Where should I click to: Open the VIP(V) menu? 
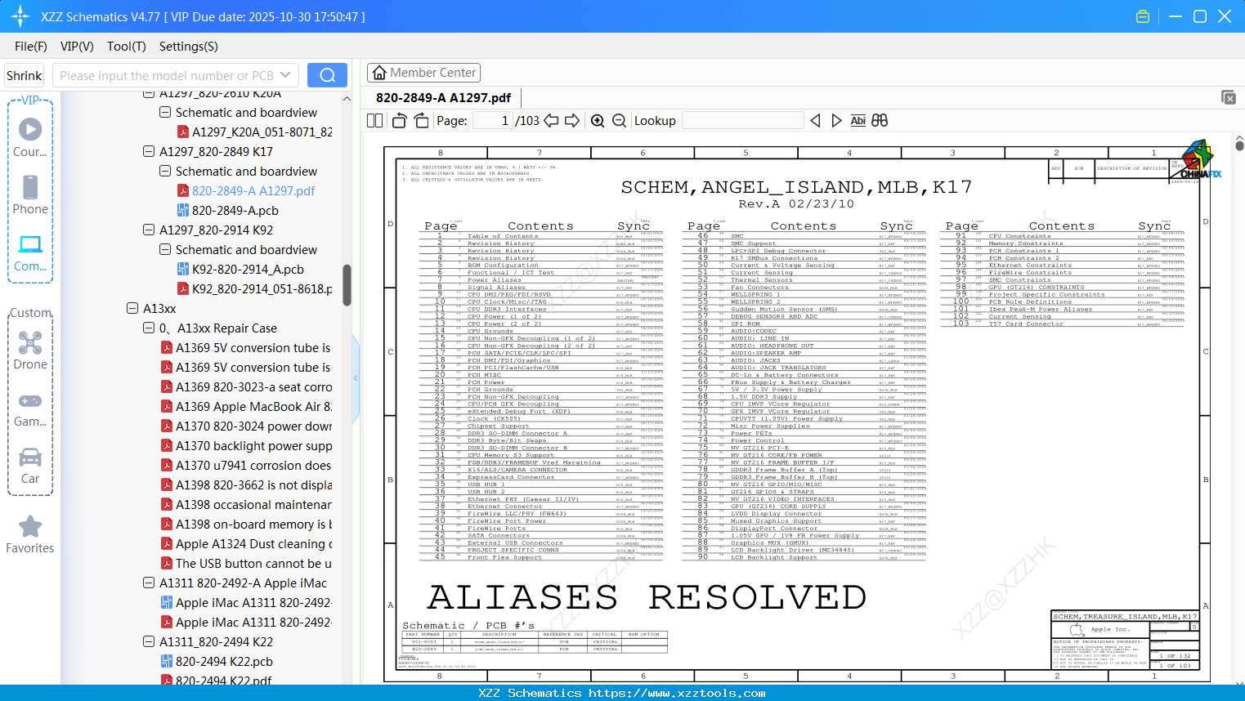pos(77,47)
